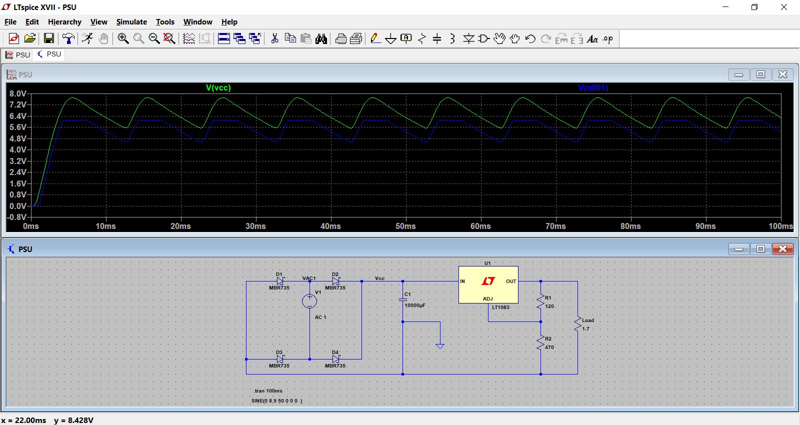800x425 pixels.
Task: Place a Diode component
Action: tap(468, 38)
